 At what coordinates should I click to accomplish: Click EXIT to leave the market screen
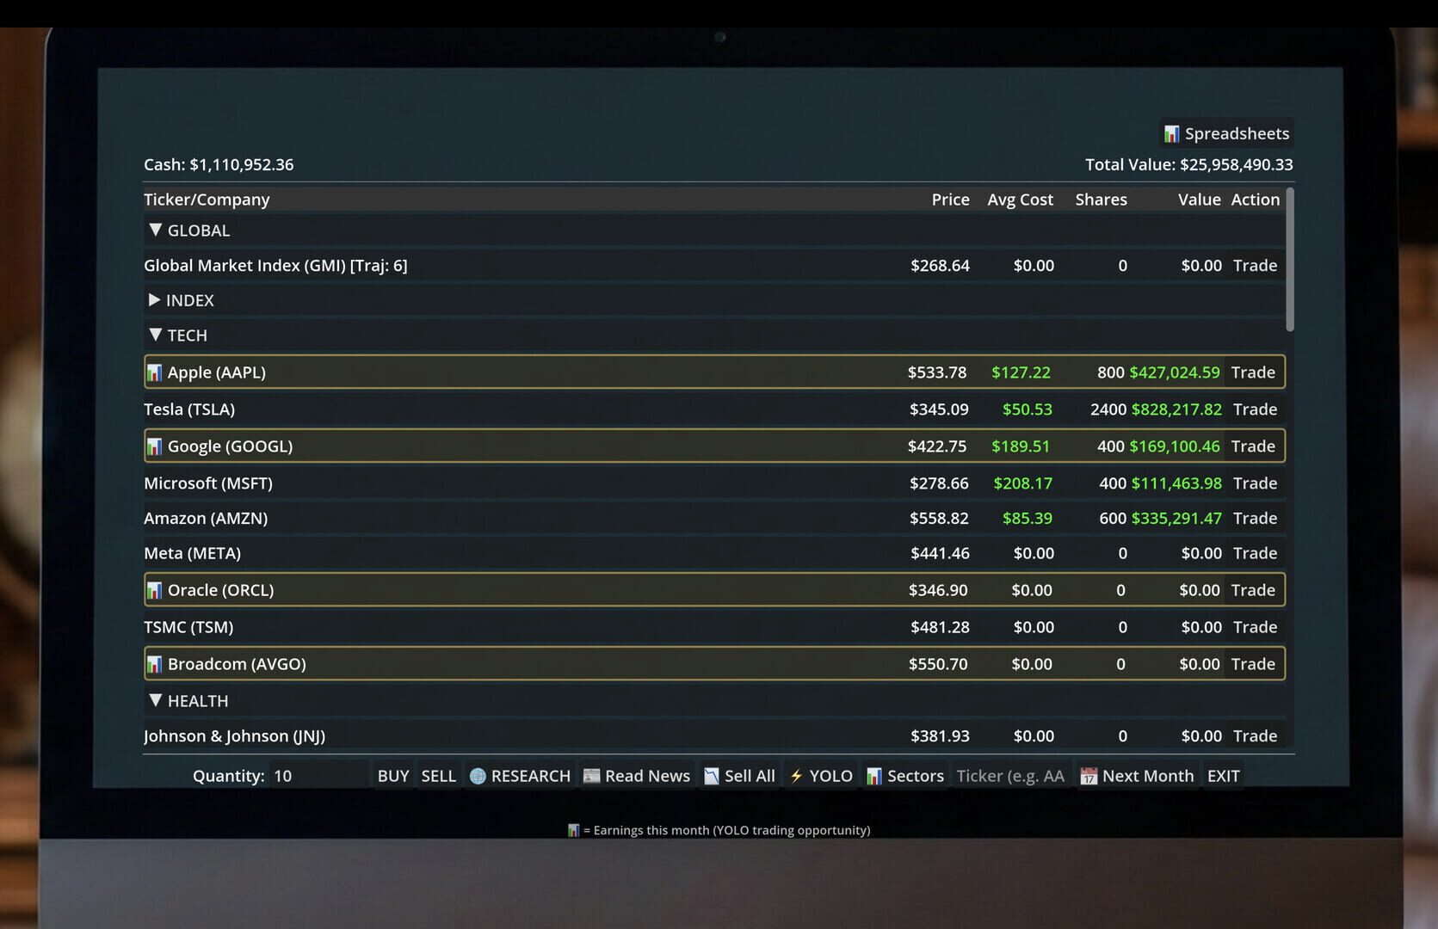pyautogui.click(x=1223, y=775)
